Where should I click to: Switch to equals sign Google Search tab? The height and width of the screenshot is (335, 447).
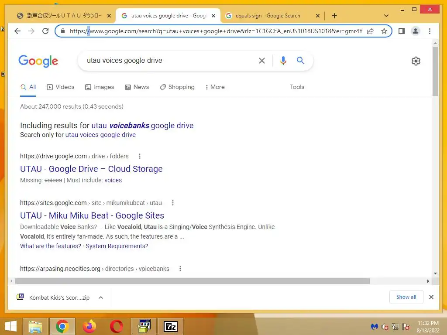pyautogui.click(x=268, y=16)
